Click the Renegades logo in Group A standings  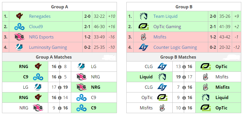[19, 16]
